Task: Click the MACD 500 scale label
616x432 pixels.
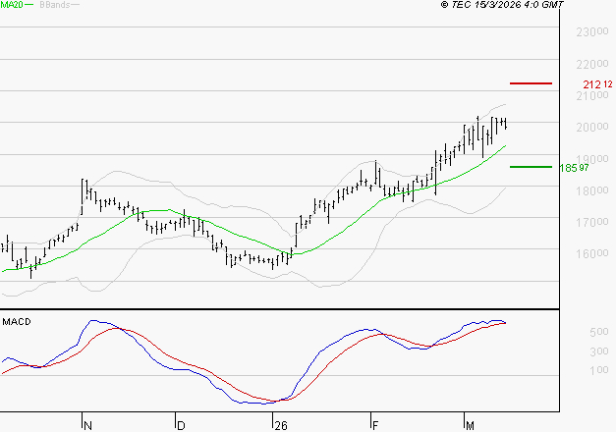Action: [599, 332]
